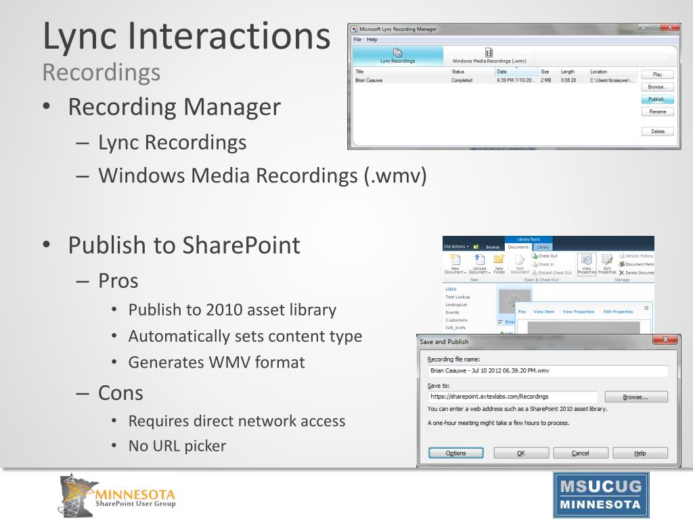693x519 pixels.
Task: Click Cancel in the Save and Publish dialog
Action: coord(580,453)
